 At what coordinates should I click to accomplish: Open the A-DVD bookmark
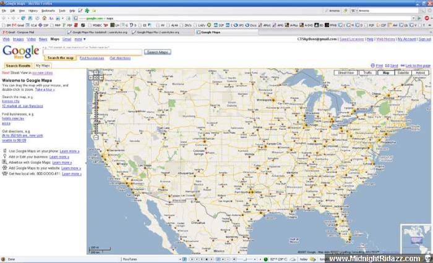pyautogui.click(x=306, y=25)
